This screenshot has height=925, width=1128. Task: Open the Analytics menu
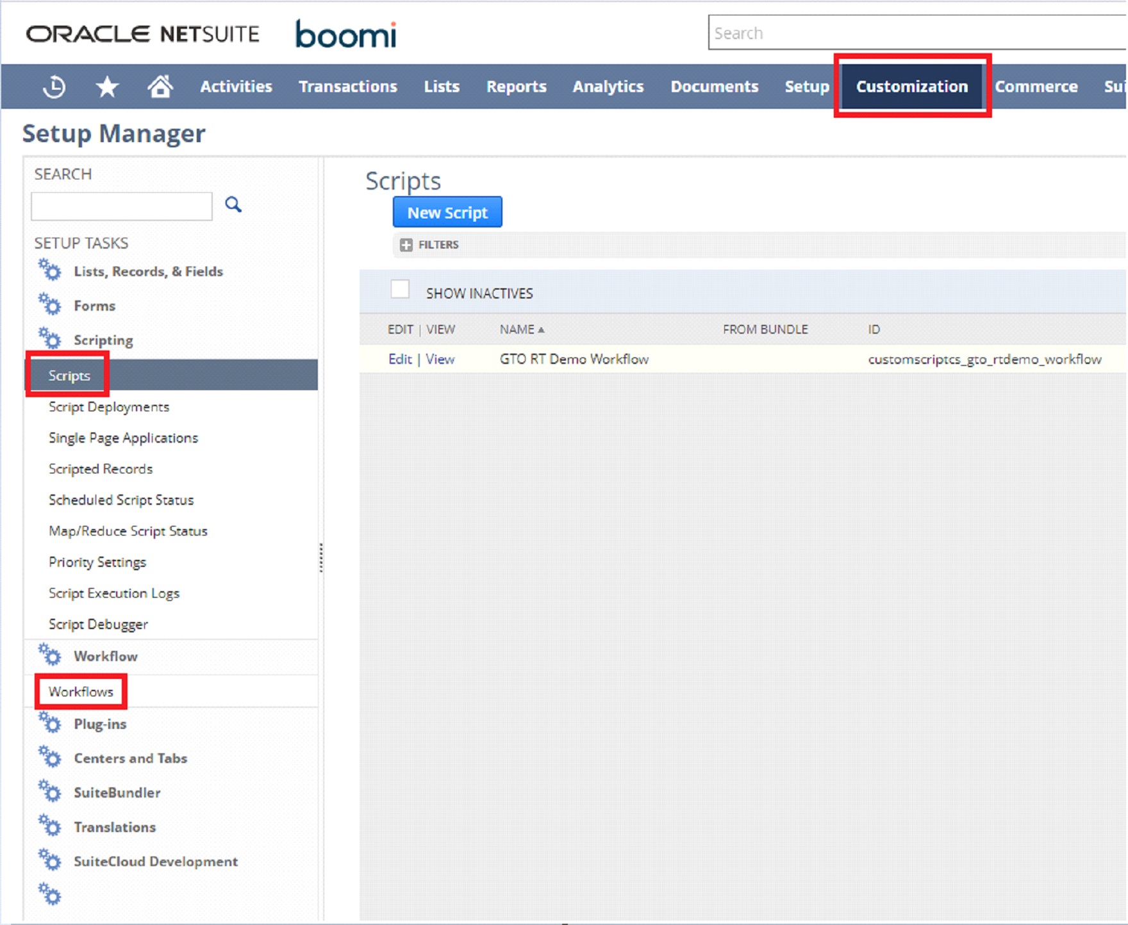[607, 86]
